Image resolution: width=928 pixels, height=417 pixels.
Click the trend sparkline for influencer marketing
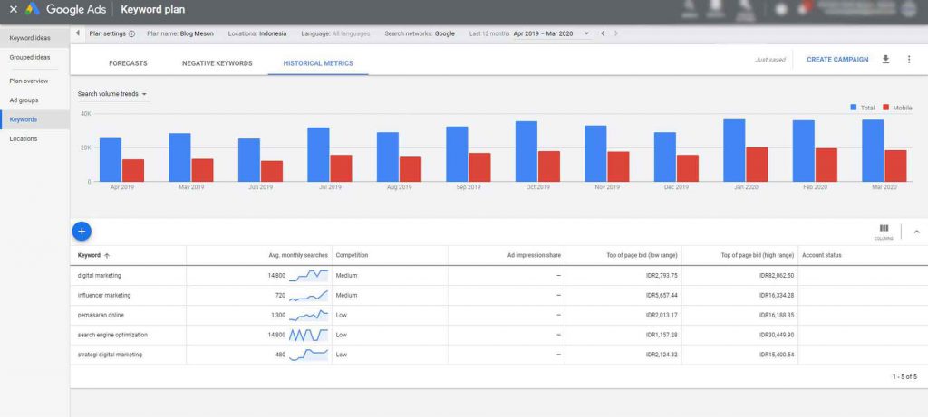click(308, 295)
